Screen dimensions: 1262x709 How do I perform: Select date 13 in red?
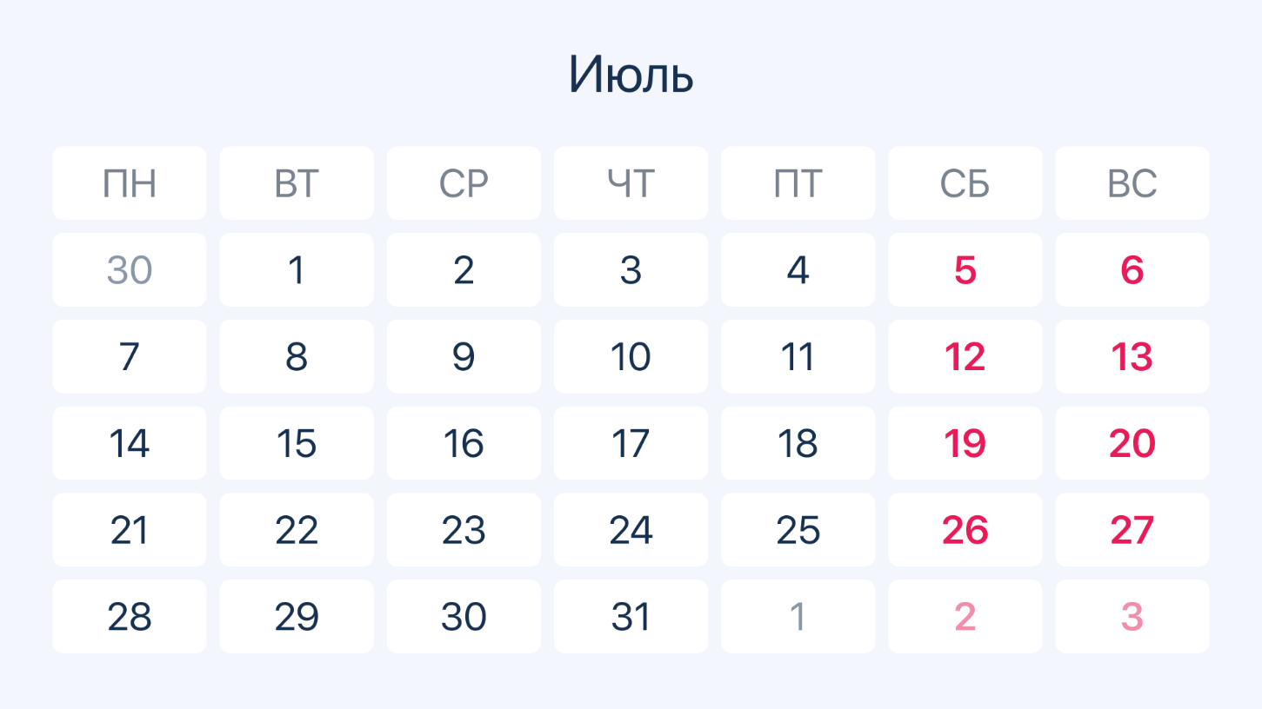click(x=1132, y=356)
